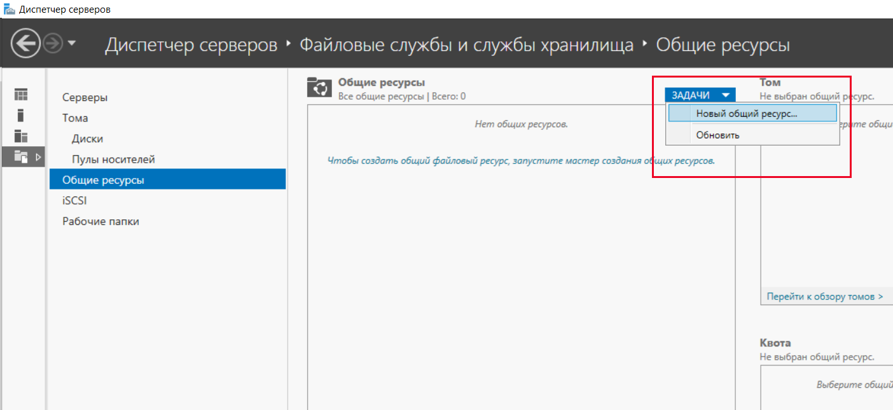Image resolution: width=893 pixels, height=410 pixels.
Task: Click Все общие ресурсы | Всего: 0 subtitle
Action: (x=402, y=97)
